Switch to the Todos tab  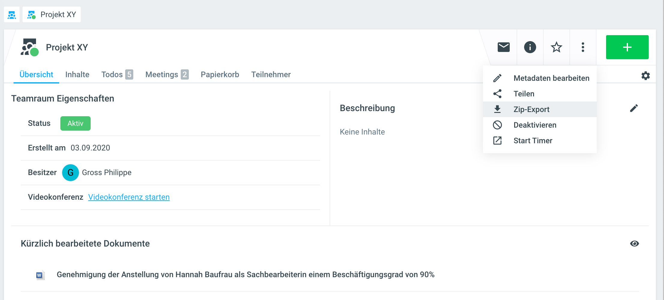(x=117, y=74)
